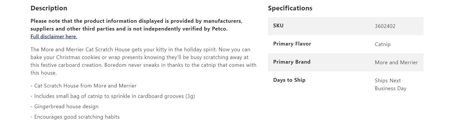The height and width of the screenshot is (133, 449).
Task: Select the Cat Scratch House bullet point
Action: point(84,86)
